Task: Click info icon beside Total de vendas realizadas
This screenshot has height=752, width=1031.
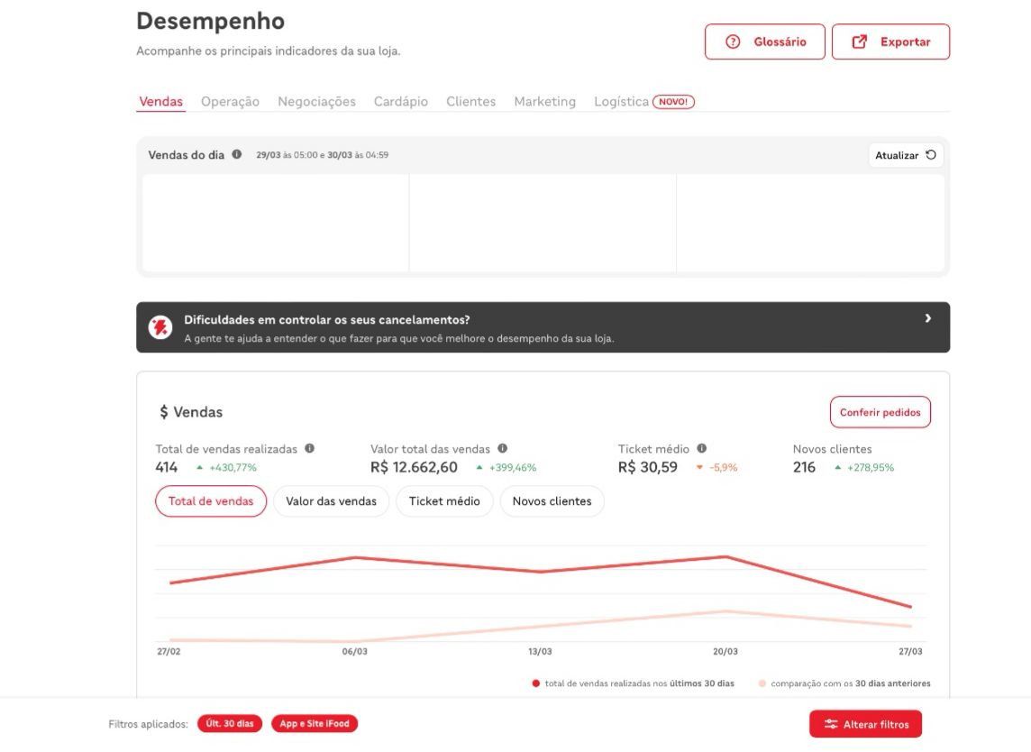Action: pyautogui.click(x=310, y=449)
